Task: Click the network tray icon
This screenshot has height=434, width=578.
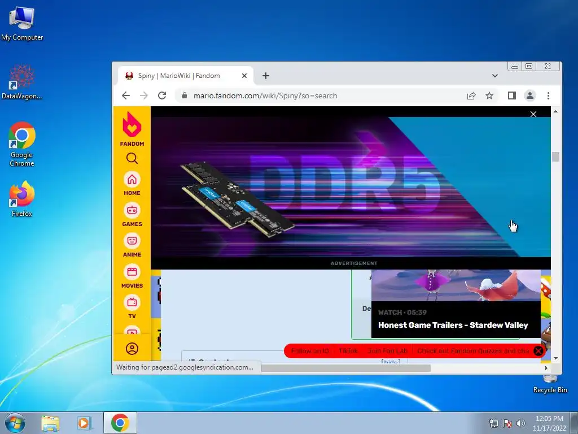Action: (493, 423)
